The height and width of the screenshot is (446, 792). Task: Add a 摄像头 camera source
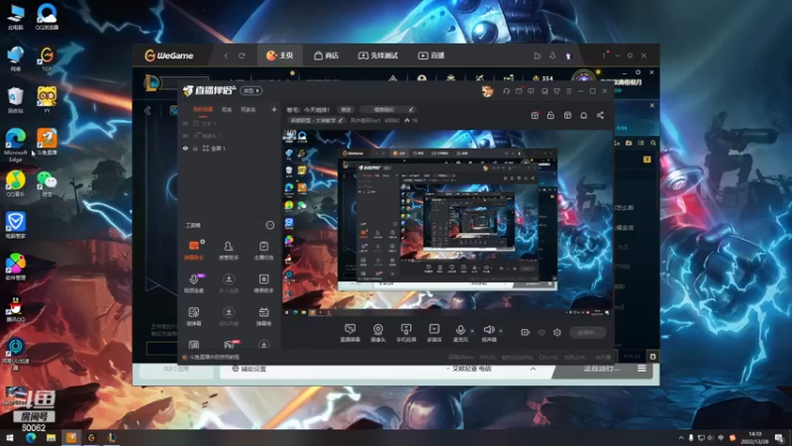pyautogui.click(x=378, y=333)
